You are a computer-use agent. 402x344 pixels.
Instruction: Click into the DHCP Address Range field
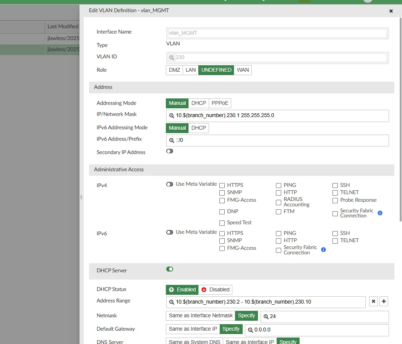pos(266,302)
